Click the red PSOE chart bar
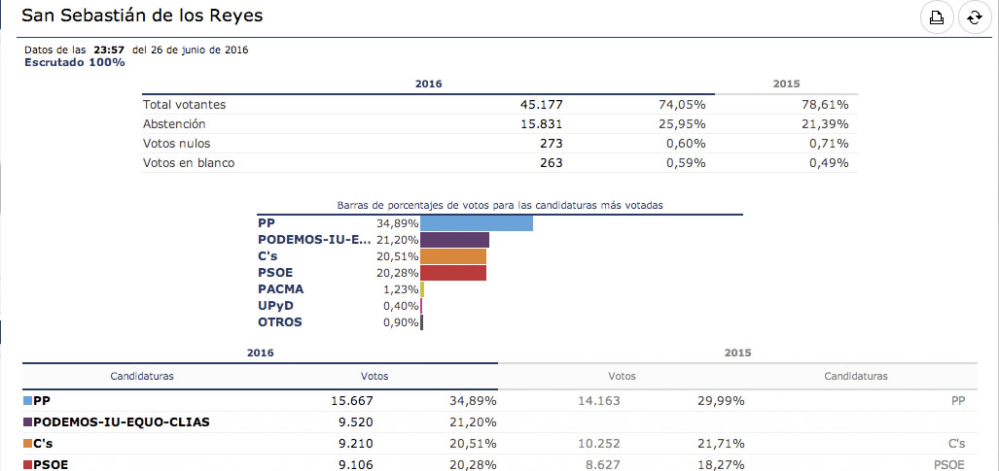 (452, 273)
